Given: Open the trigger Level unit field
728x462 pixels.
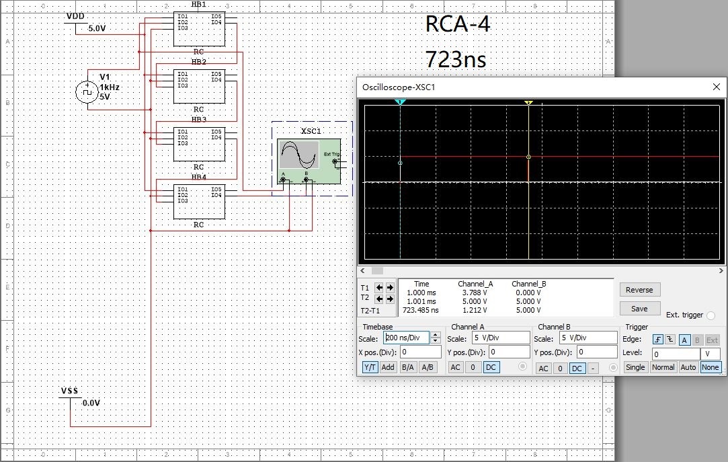Looking at the screenshot, I should pyautogui.click(x=710, y=354).
